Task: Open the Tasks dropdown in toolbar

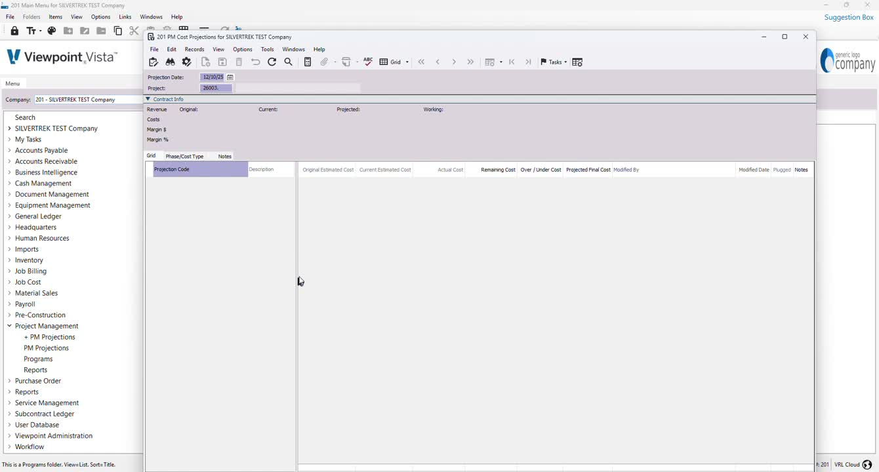Action: [x=554, y=62]
